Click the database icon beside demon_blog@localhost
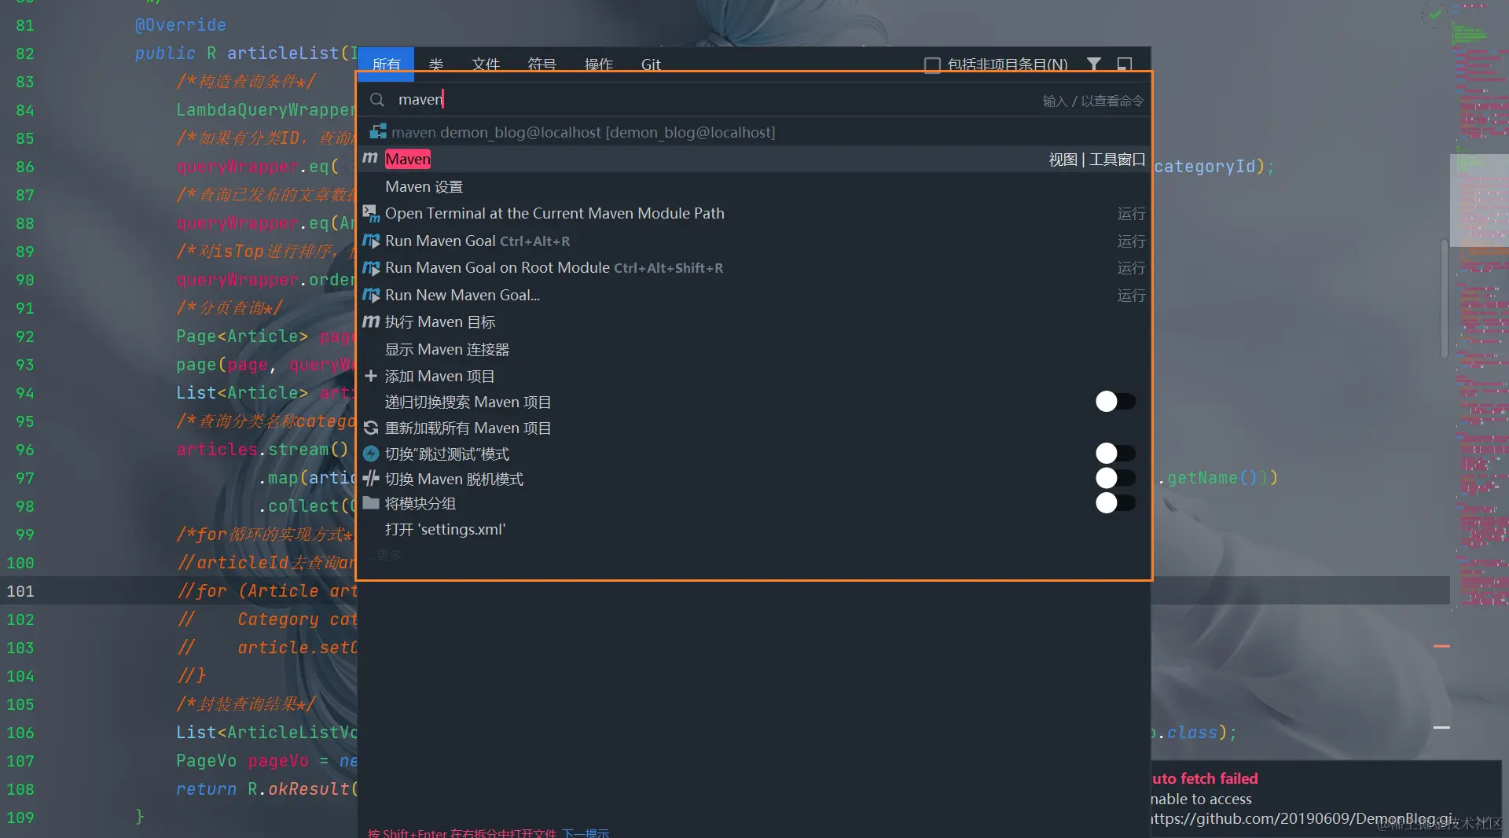This screenshot has height=838, width=1509. (x=378, y=132)
